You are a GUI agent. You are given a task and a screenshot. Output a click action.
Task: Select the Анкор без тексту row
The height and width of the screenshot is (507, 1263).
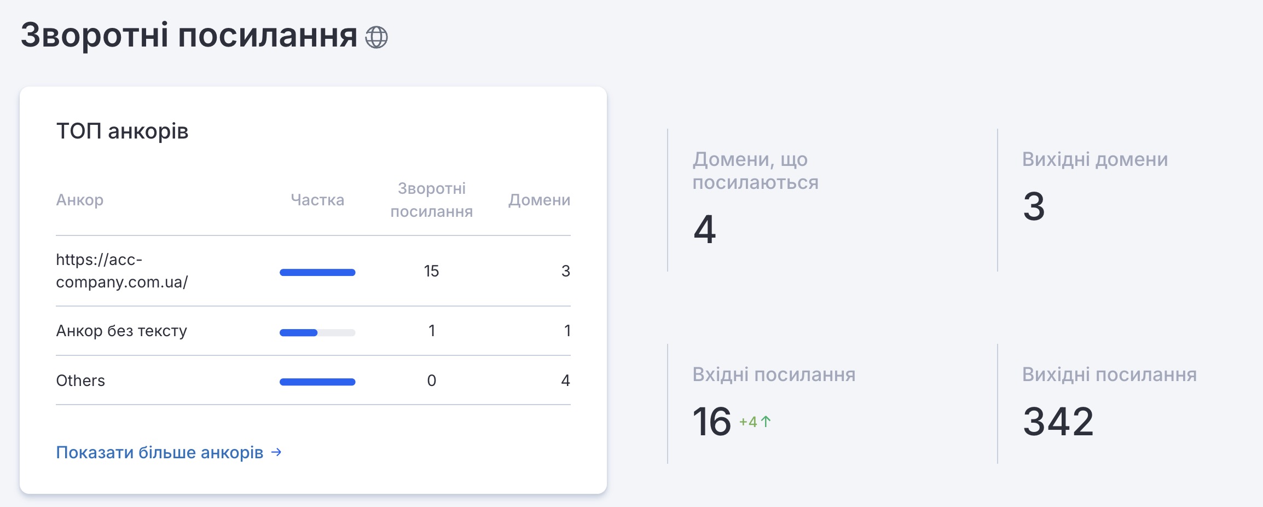coord(121,331)
